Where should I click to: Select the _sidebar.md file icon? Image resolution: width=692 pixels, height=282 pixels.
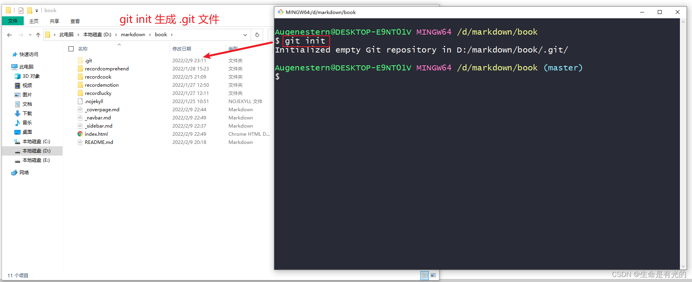80,126
